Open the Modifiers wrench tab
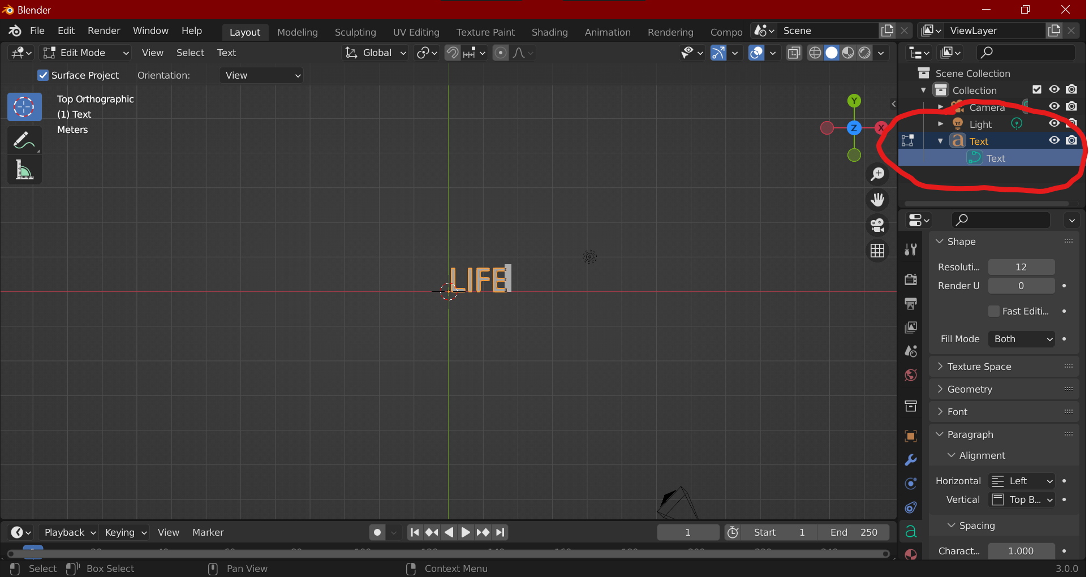 [x=911, y=460]
